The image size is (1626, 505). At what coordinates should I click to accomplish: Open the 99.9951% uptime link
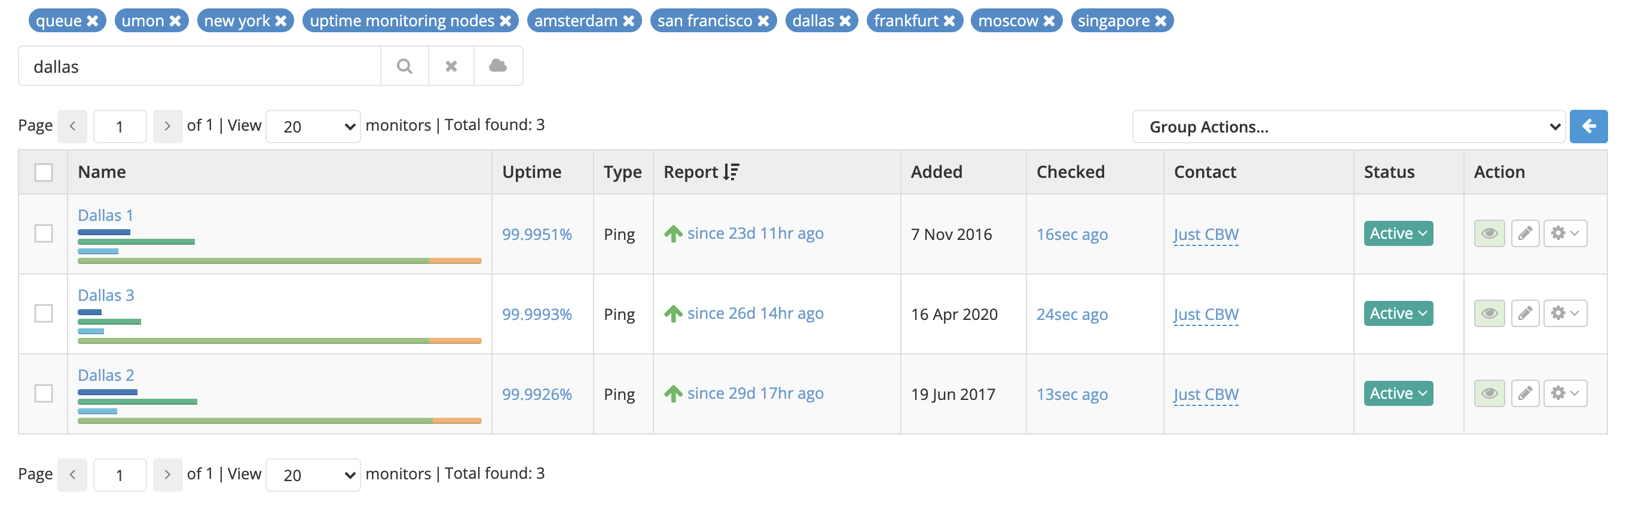[x=537, y=234]
